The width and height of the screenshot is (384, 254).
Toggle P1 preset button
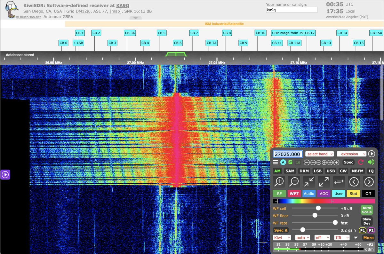[x=362, y=230]
